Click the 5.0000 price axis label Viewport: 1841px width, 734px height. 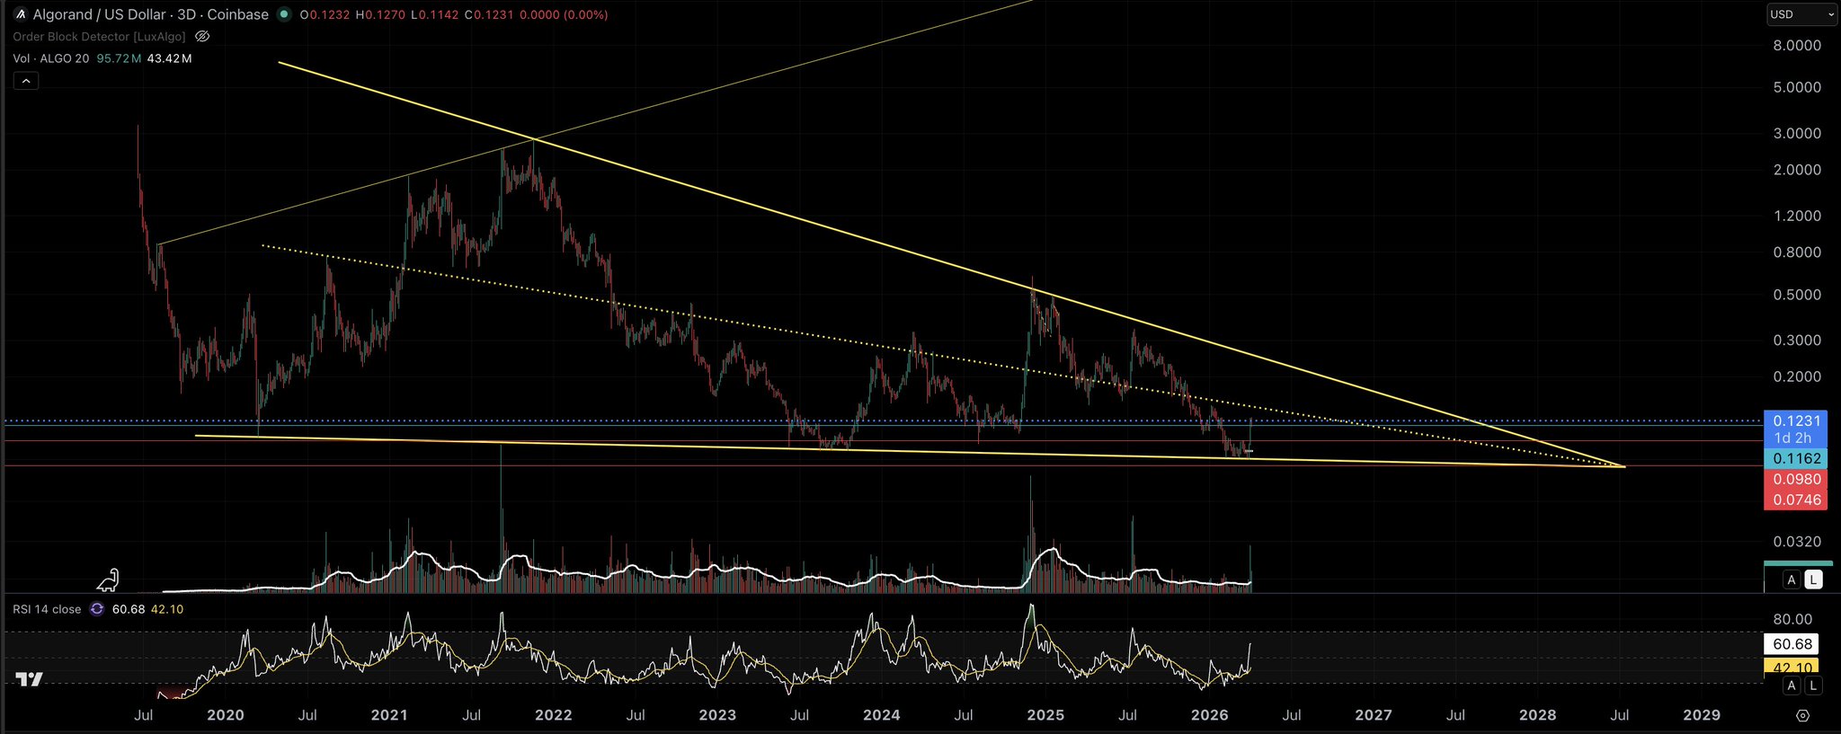point(1797,88)
